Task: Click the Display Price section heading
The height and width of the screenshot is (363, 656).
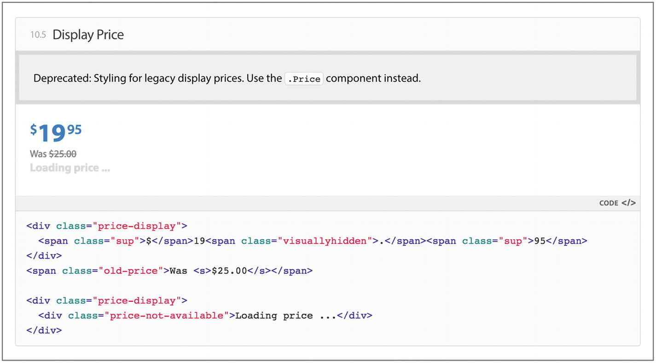Action: [x=88, y=35]
